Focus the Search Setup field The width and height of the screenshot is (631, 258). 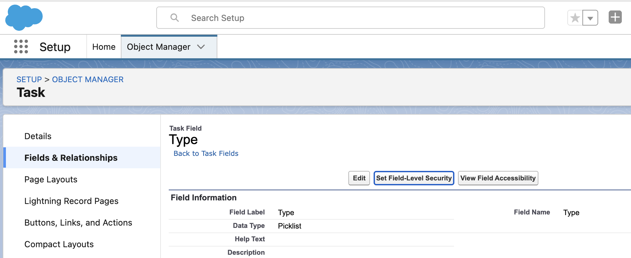pos(351,18)
